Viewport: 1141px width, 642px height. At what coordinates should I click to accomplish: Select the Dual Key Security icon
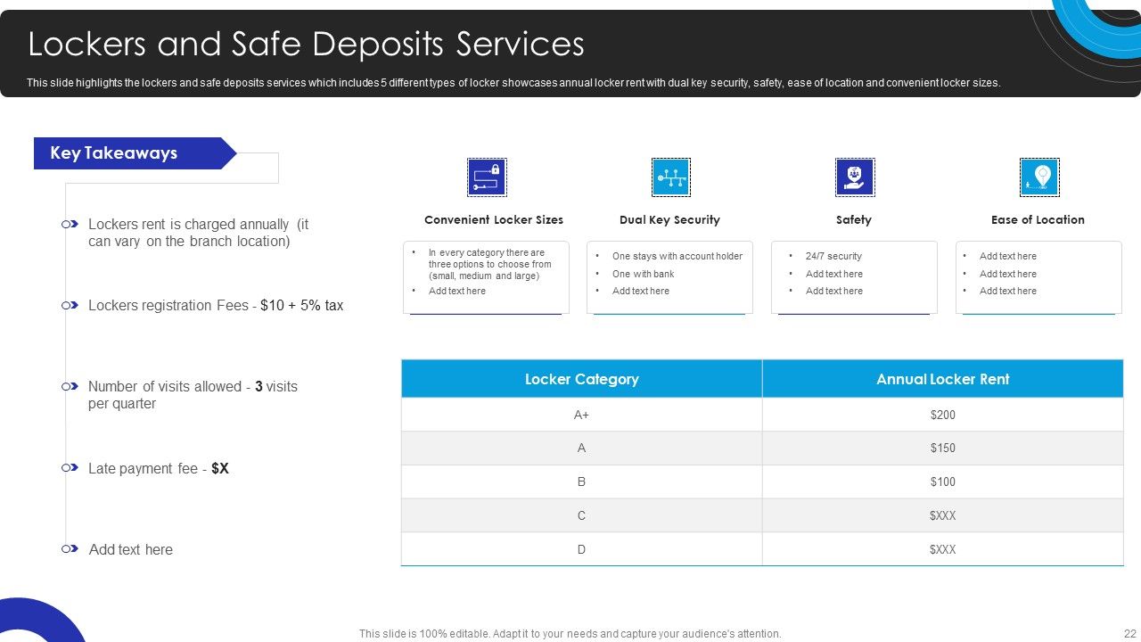click(670, 177)
